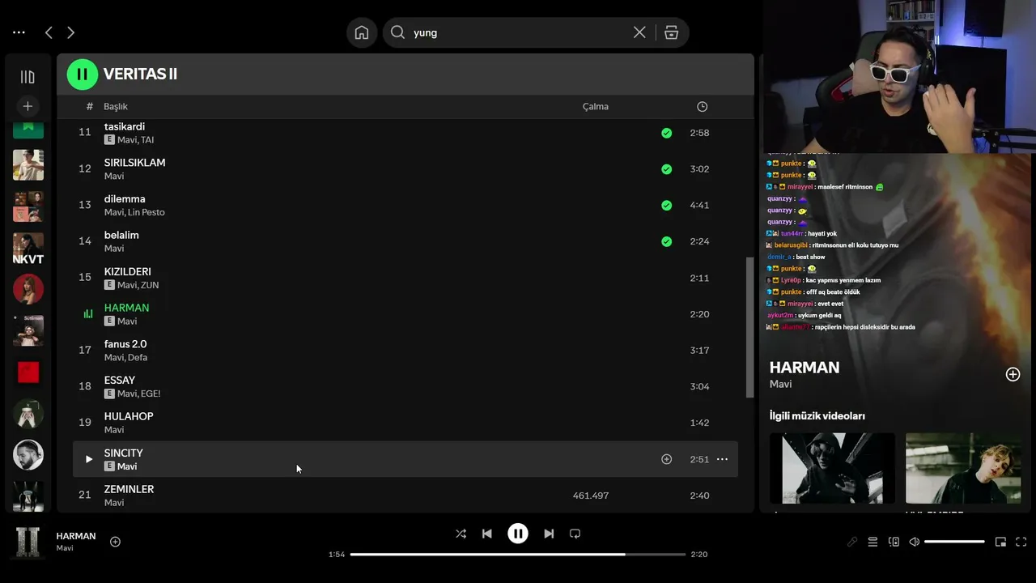Toggle saved checkmark for tasikardi
The height and width of the screenshot is (583, 1036).
click(666, 133)
